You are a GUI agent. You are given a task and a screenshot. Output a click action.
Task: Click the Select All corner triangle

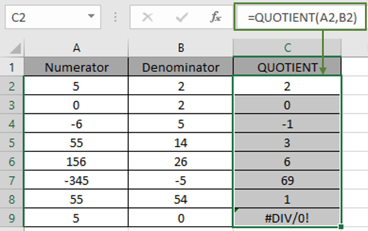(x=16, y=49)
